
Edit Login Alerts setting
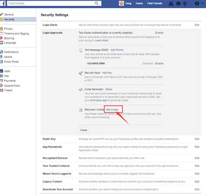pos(197,25)
